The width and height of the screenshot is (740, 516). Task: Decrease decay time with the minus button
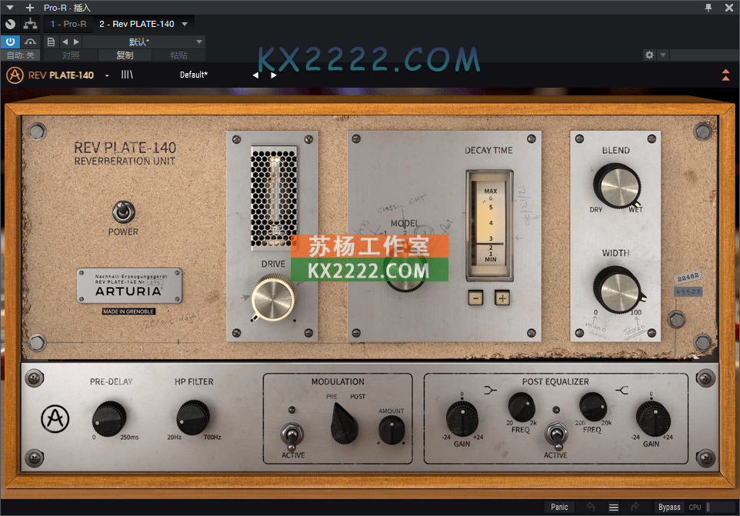click(x=475, y=298)
